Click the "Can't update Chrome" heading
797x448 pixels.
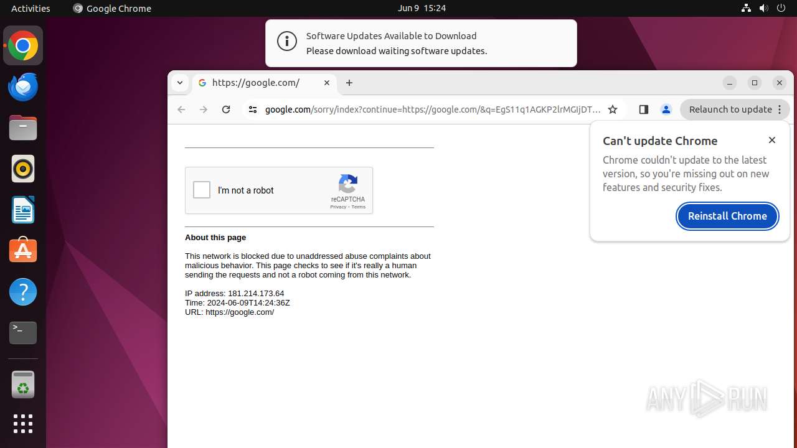pos(660,141)
